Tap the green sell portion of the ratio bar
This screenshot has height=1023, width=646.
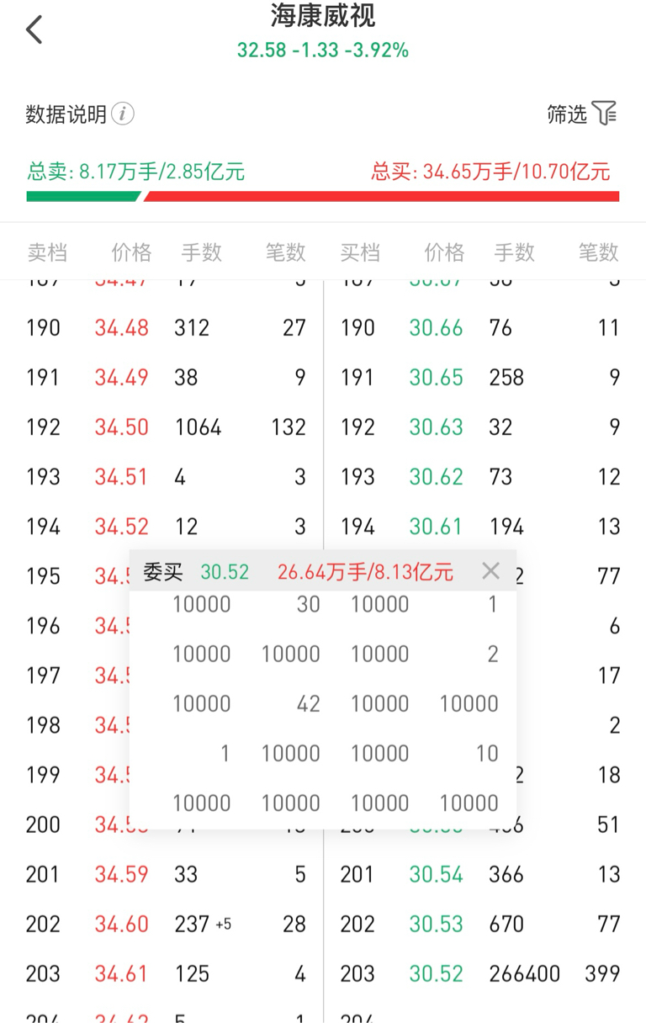coord(82,197)
